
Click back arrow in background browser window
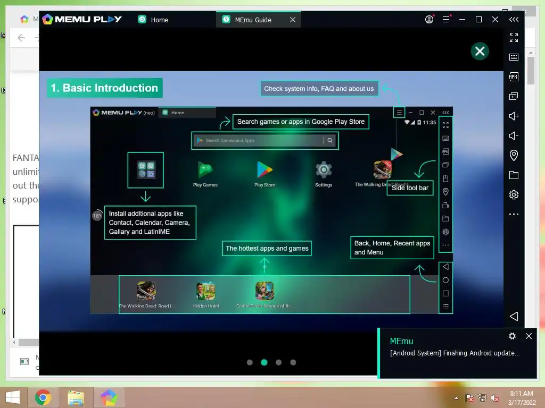click(21, 38)
